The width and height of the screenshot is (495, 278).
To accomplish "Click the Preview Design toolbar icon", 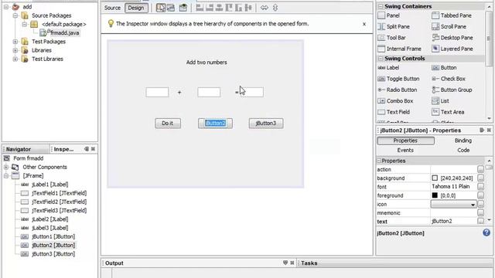I will point(183,8).
